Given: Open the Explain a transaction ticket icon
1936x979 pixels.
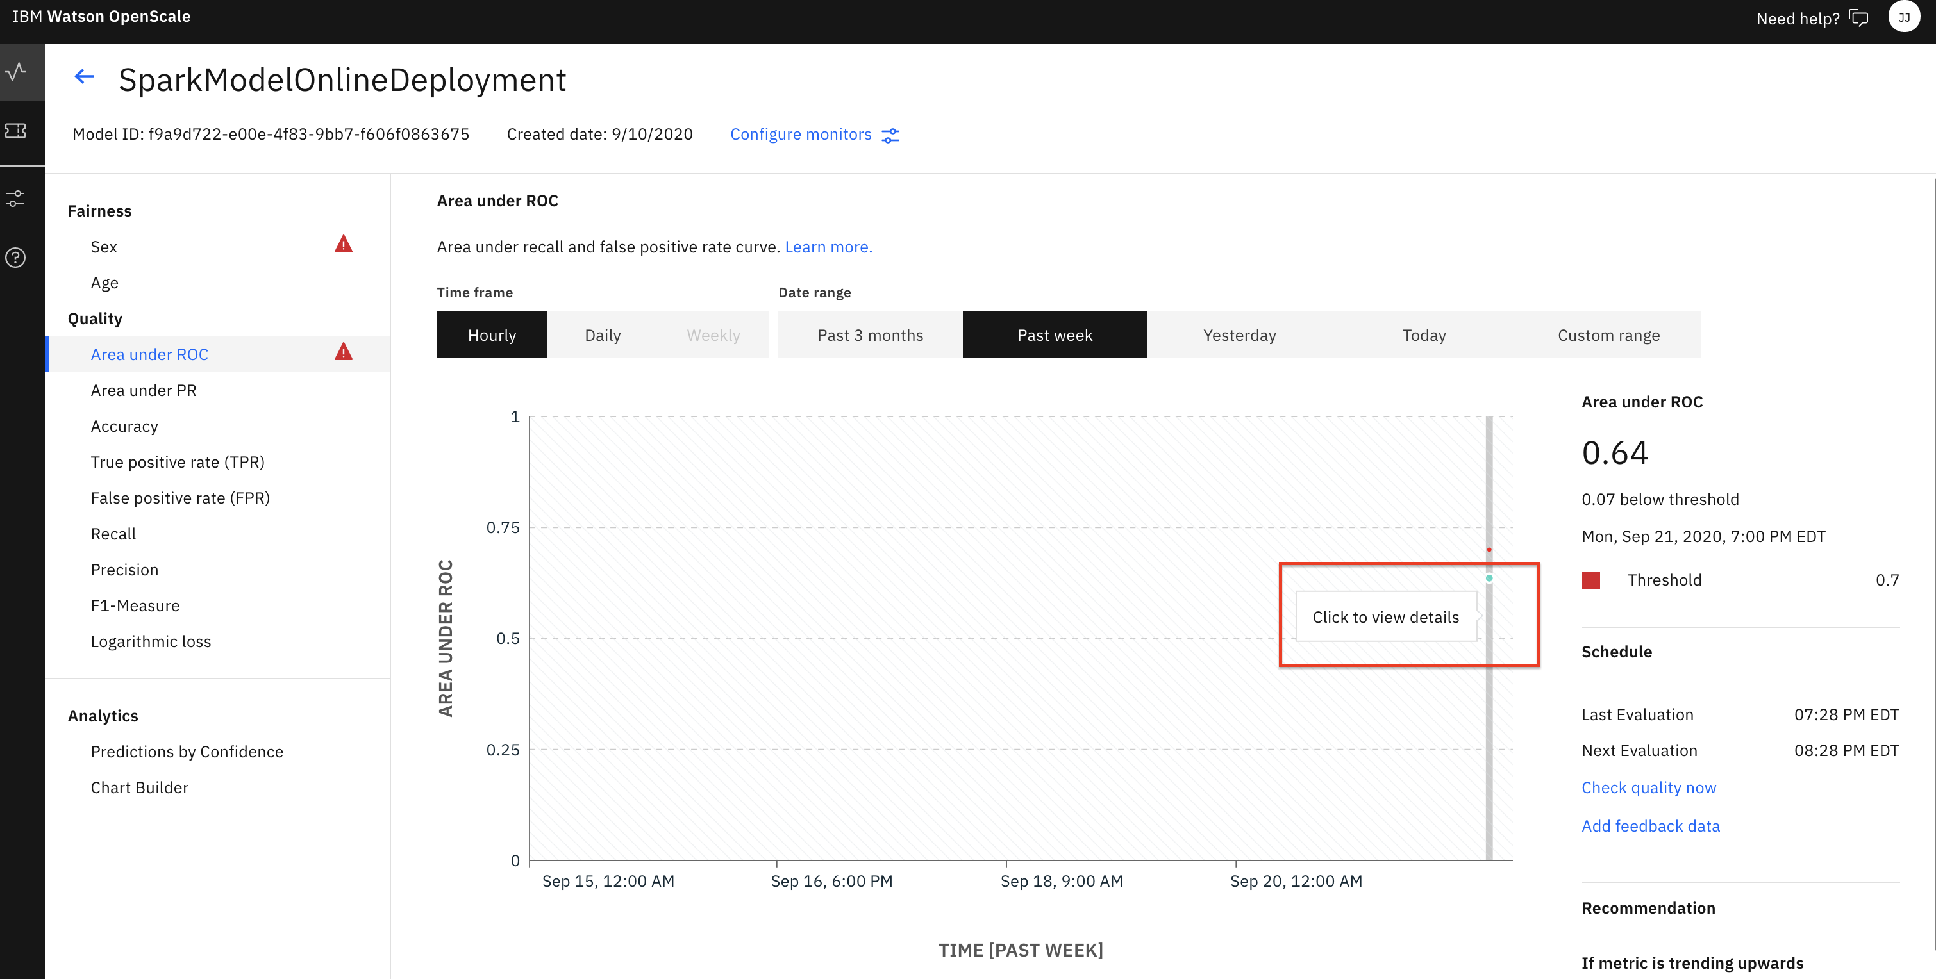Looking at the screenshot, I should tap(16, 131).
